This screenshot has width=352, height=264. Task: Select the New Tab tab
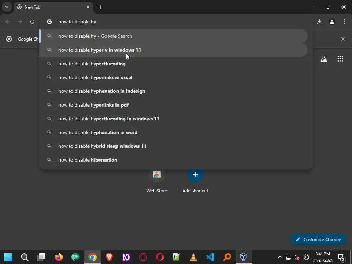[x=53, y=7]
